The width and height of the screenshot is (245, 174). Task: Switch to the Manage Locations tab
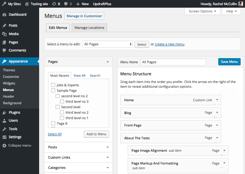click(89, 28)
